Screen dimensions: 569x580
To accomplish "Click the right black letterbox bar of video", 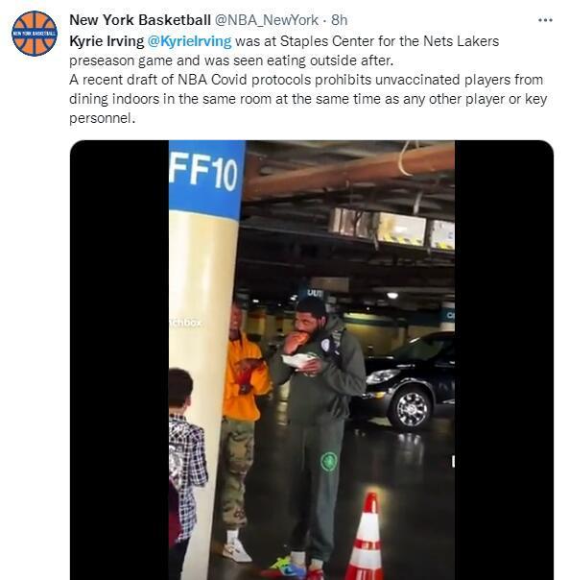I will pos(504,360).
